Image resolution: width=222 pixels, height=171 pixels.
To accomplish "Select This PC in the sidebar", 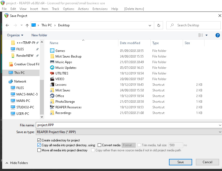I will (21, 73).
